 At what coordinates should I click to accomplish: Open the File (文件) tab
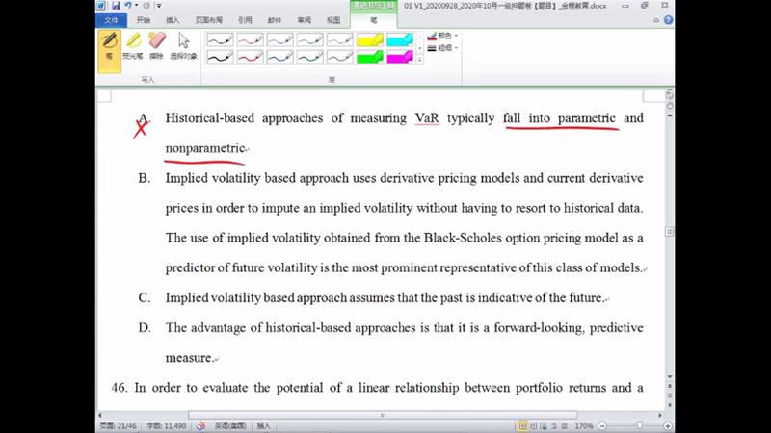tap(111, 20)
